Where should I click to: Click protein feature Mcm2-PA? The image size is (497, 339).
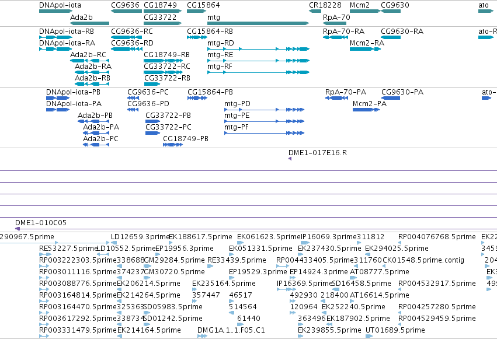(366, 110)
